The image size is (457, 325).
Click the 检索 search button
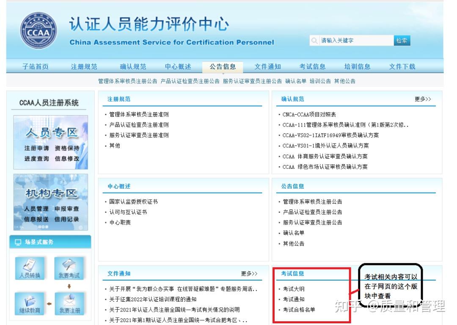coord(401,40)
